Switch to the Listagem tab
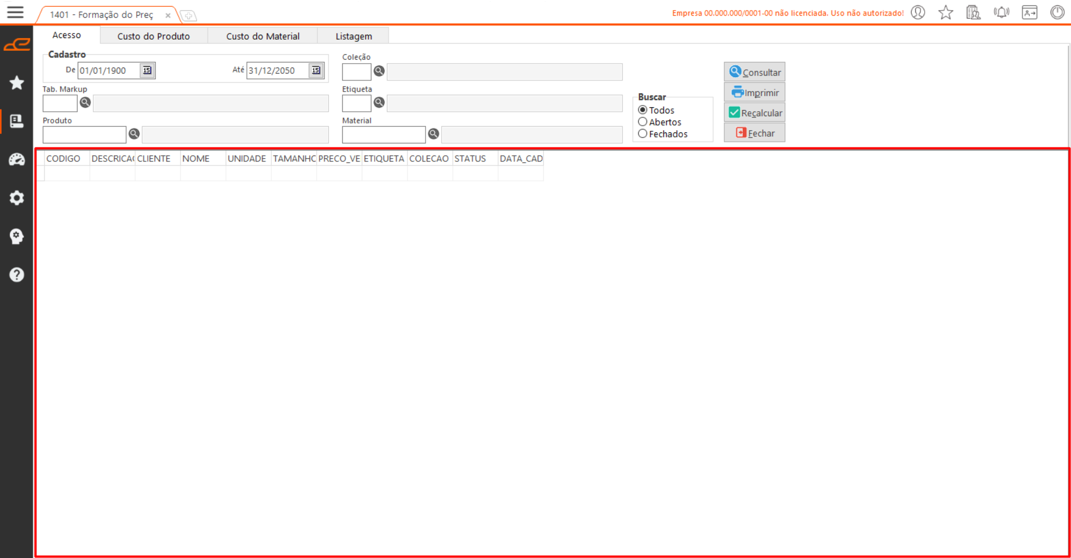 [x=353, y=36]
